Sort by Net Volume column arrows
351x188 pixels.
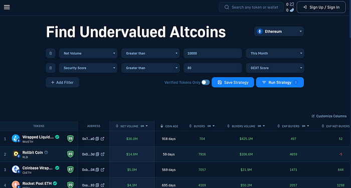(x=117, y=126)
